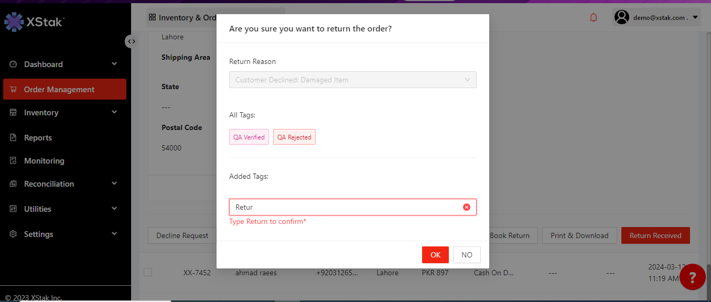Open the demo@xstak.com account dropdown
The image size is (711, 302).
(695, 17)
